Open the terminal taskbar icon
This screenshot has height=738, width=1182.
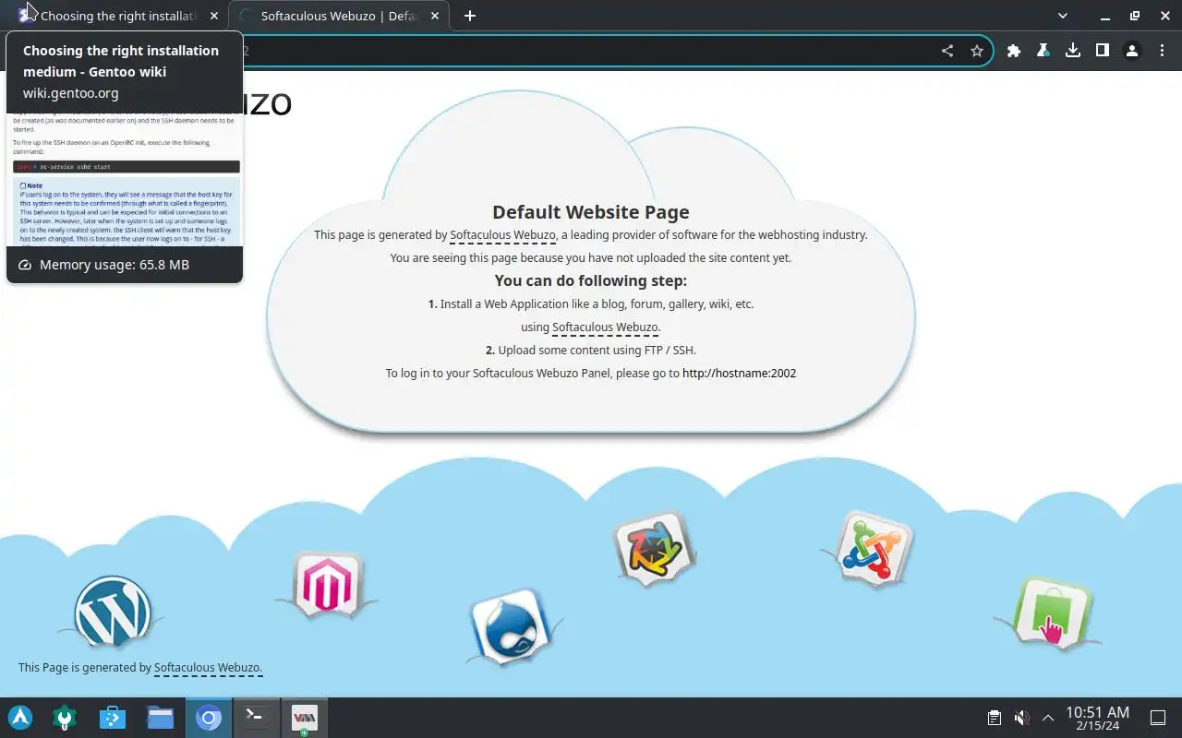coord(257,718)
